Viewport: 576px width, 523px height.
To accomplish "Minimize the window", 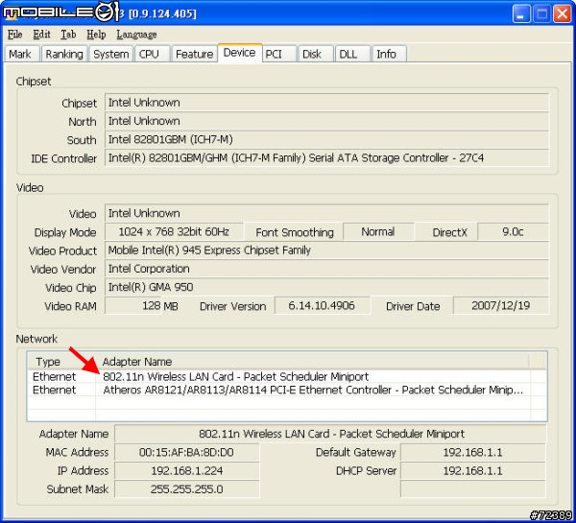I will 521,14.
